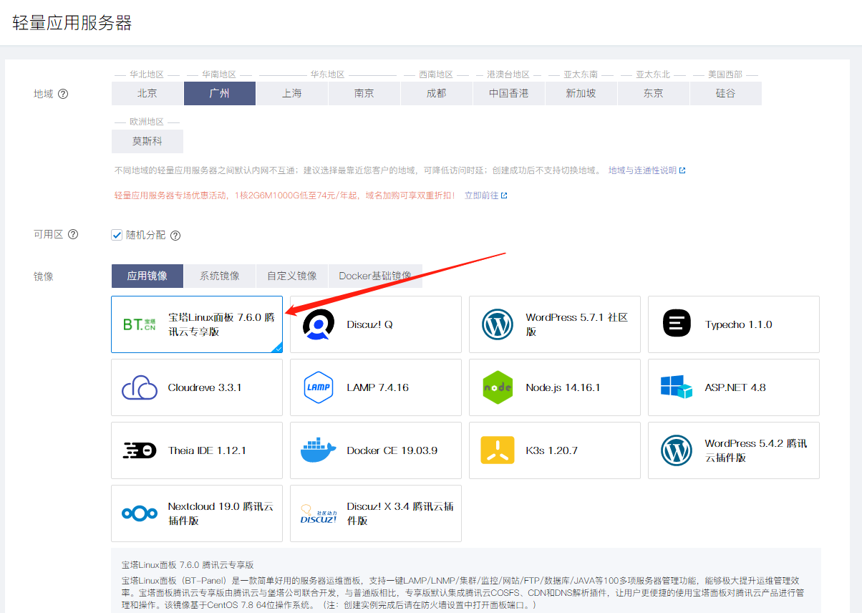Switch to 自定义镜像 tab
The image size is (862, 613).
coord(292,276)
